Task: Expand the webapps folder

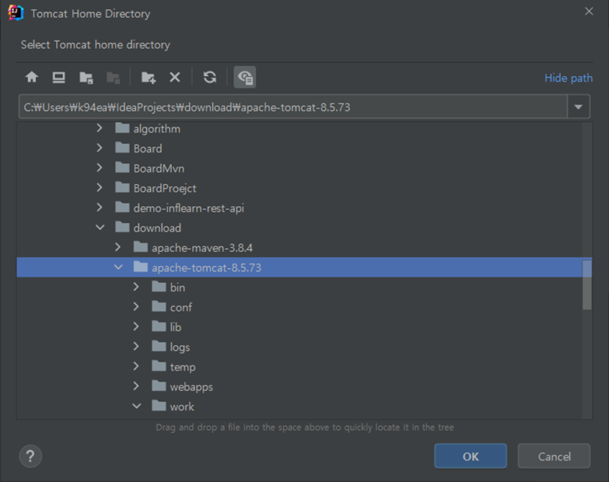Action: 136,386
